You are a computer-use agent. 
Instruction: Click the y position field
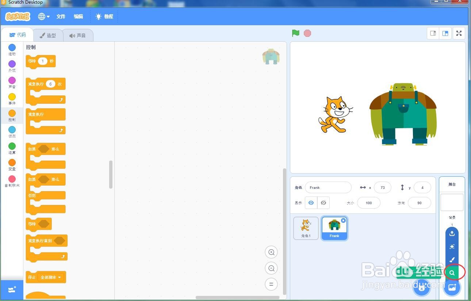422,187
